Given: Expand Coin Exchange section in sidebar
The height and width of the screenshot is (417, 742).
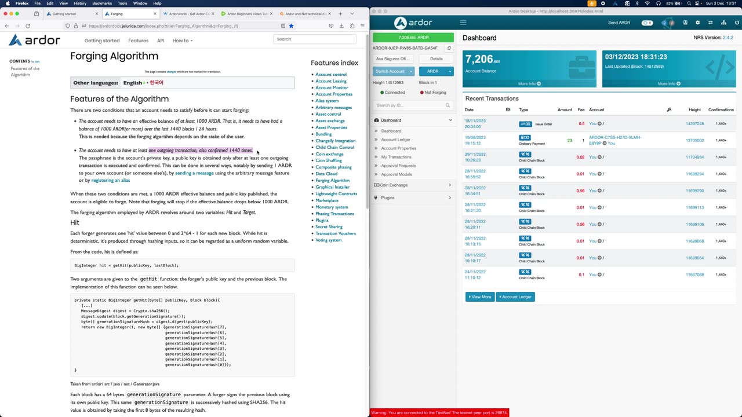Looking at the screenshot, I should 450,185.
